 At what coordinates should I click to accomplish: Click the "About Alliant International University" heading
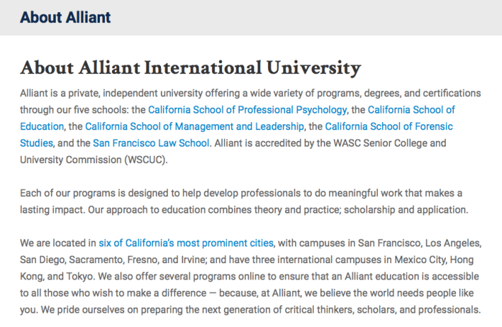coord(190,69)
